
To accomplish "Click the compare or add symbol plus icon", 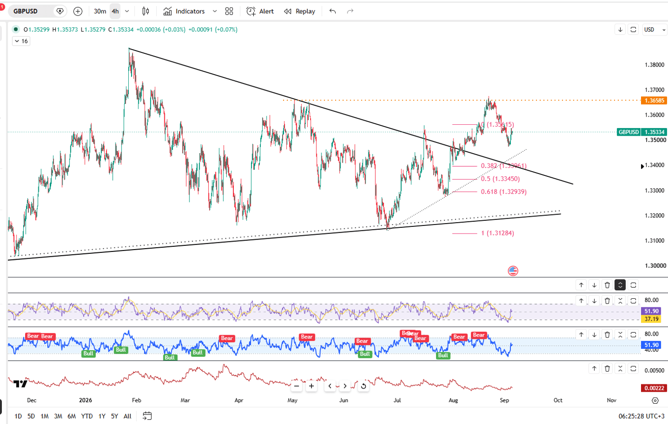I will (x=78, y=11).
